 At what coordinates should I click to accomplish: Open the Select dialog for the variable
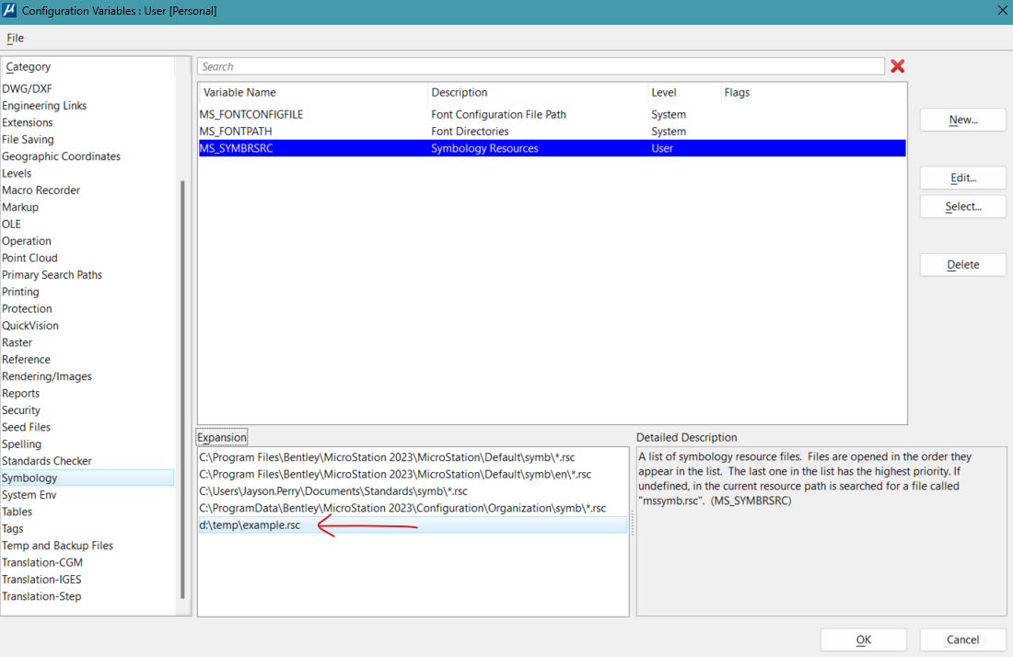[x=962, y=206]
